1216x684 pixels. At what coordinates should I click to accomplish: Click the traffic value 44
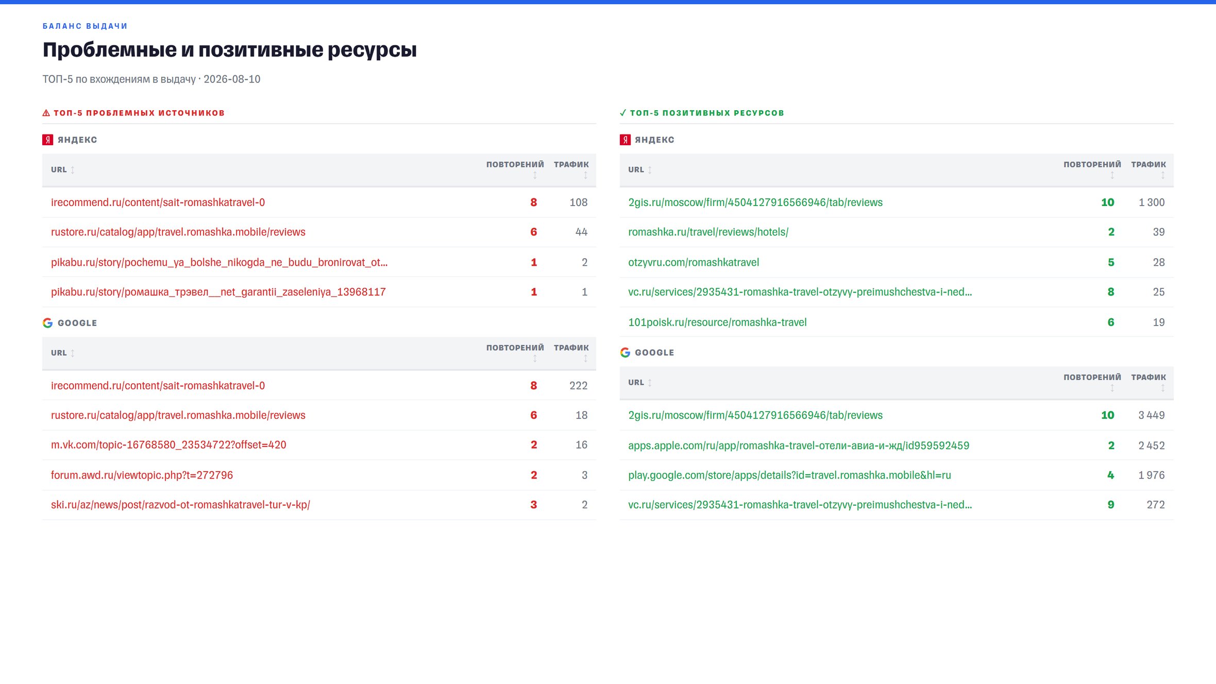581,232
